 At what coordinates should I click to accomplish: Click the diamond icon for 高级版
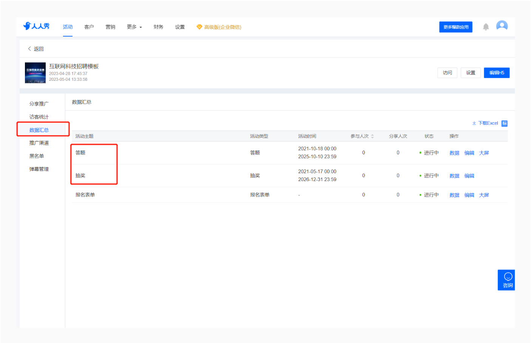click(199, 27)
